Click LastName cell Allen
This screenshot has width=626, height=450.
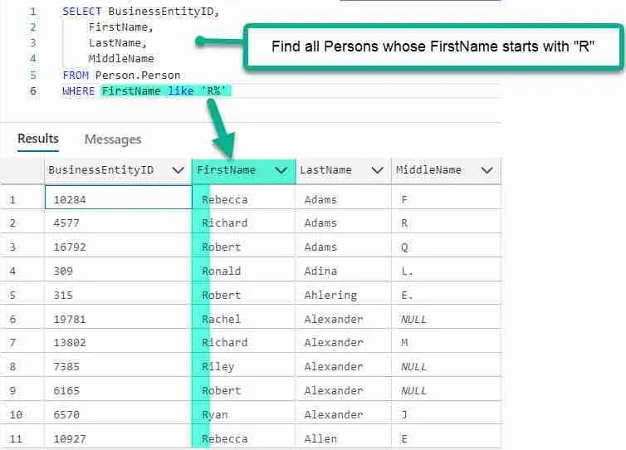[344, 438]
